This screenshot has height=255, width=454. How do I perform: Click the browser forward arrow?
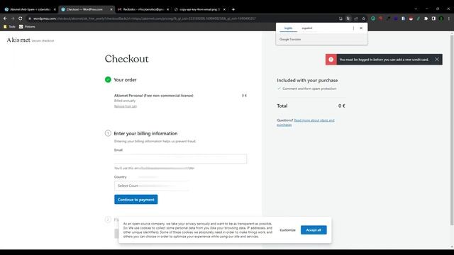pos(13,18)
